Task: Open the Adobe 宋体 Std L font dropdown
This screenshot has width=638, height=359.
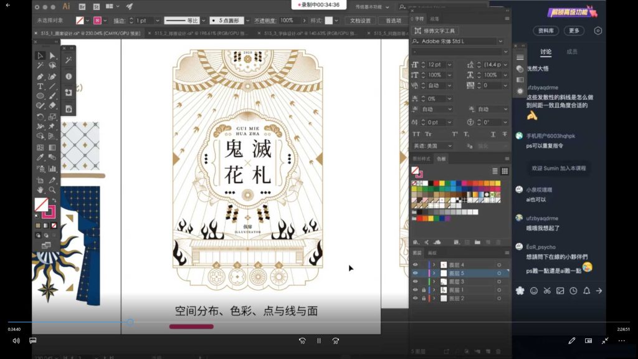Action: 500,41
